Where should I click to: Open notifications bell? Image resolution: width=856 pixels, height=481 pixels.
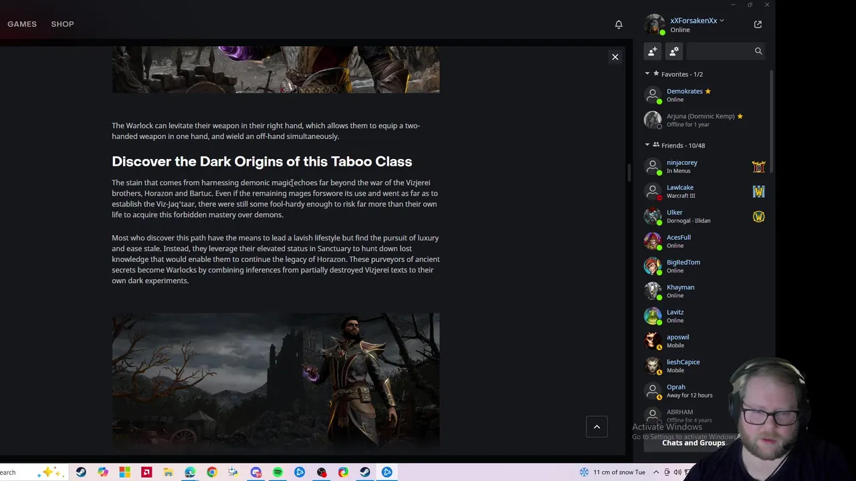click(x=619, y=25)
